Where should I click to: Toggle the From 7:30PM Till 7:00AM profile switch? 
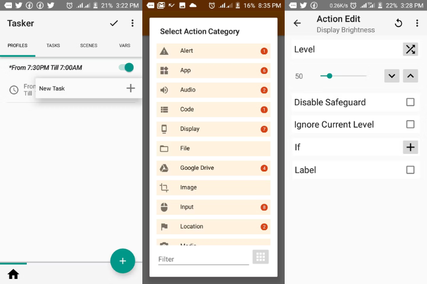click(x=126, y=68)
